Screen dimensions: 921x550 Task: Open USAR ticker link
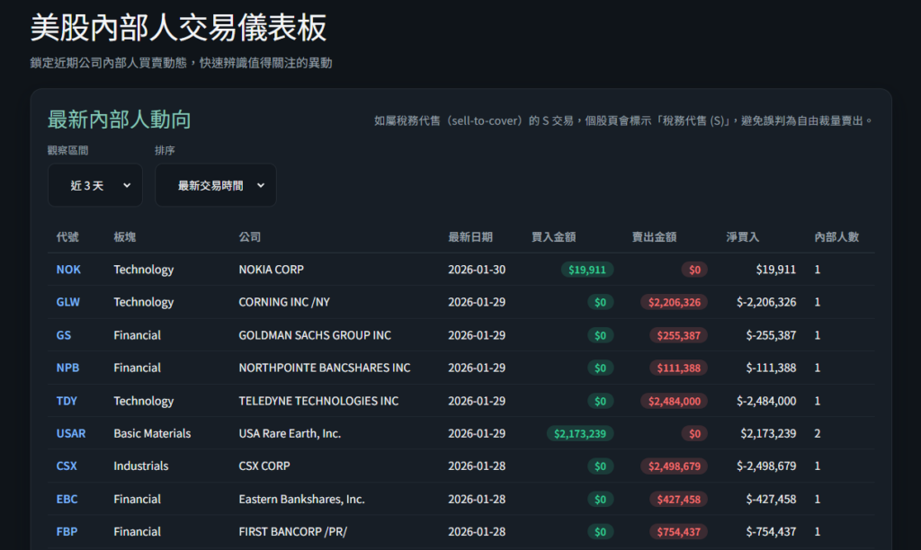tap(71, 433)
